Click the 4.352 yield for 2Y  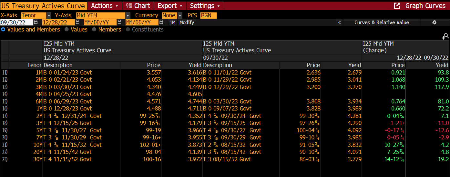point(195,116)
